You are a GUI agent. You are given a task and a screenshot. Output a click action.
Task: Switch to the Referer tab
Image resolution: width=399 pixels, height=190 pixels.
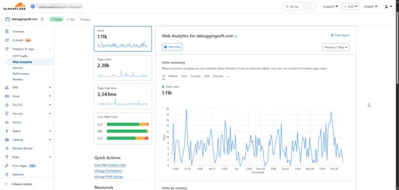tap(173, 76)
